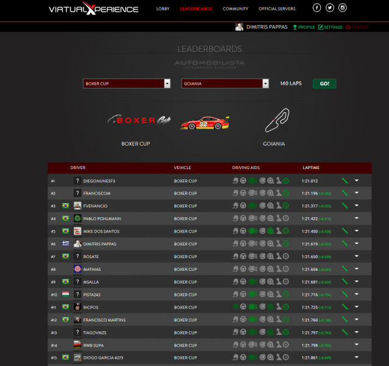This screenshot has width=389, height=366.
Task: Click driver name DIOGO GARCIA #273
Action: [x=103, y=357]
